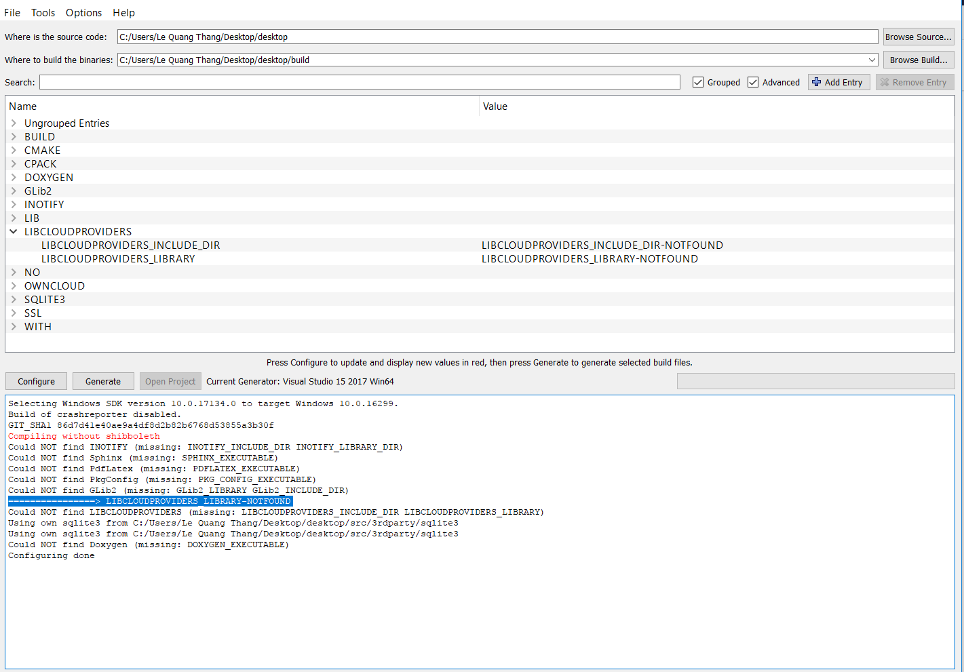Open the Help menu
Screen dimensions: 964x672
(123, 12)
